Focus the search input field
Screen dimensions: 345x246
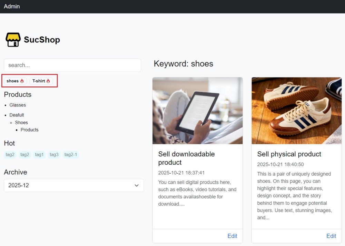[x=72, y=65]
